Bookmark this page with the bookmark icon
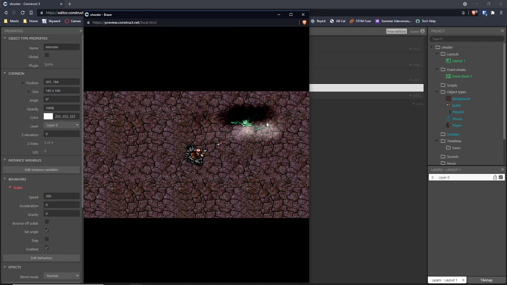 click(x=31, y=13)
